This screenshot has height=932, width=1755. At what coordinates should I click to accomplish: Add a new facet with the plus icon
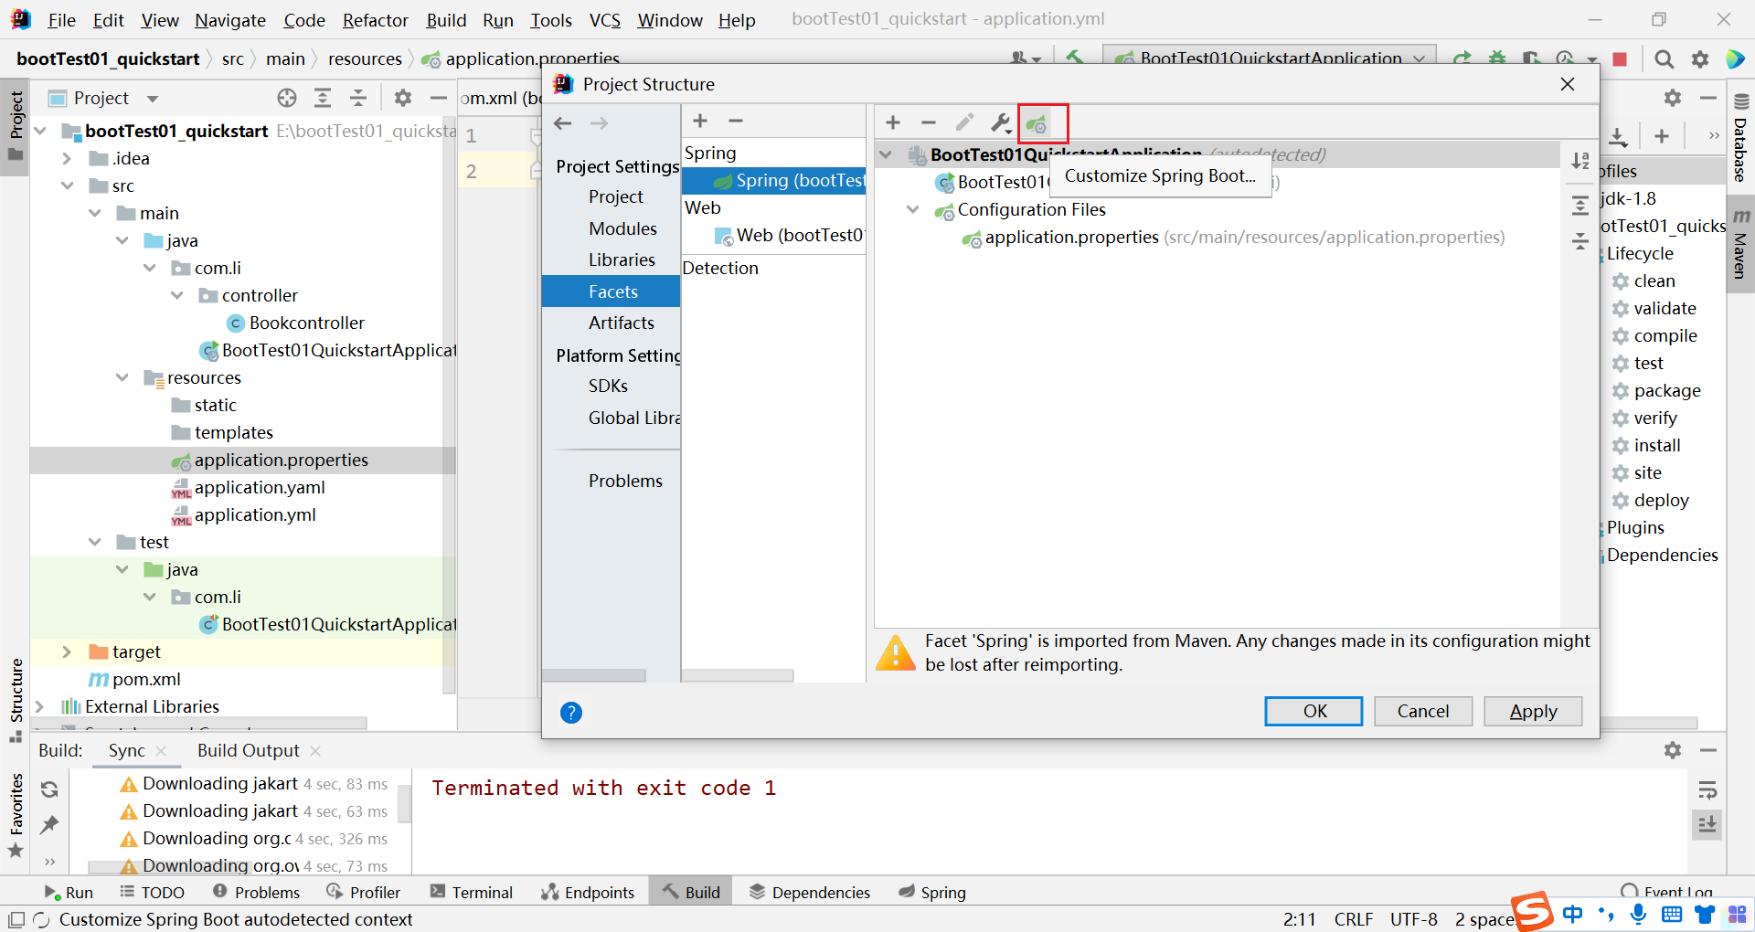(700, 121)
